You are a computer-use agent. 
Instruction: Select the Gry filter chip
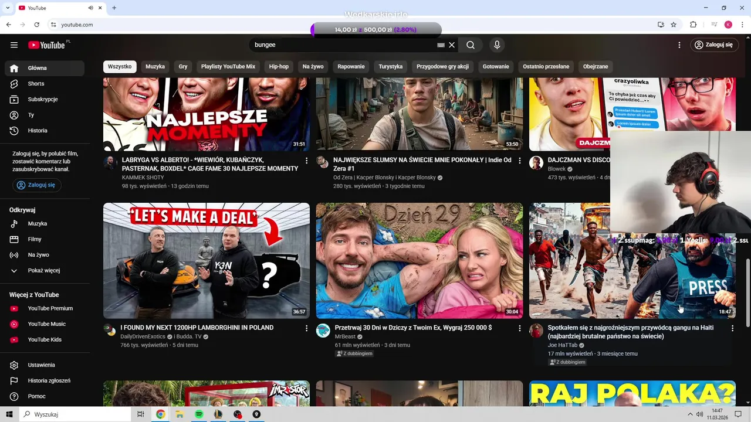(183, 67)
